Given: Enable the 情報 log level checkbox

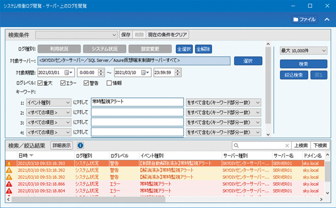Looking at the screenshot, I should [x=109, y=83].
